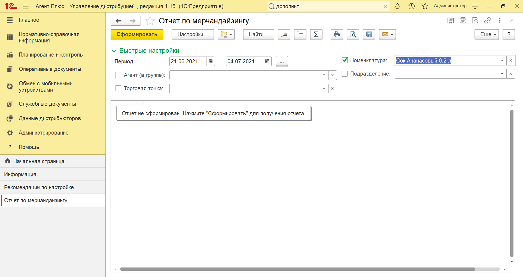The width and height of the screenshot is (523, 277).
Task: Open Планирование и контроль section
Action: tap(51, 55)
